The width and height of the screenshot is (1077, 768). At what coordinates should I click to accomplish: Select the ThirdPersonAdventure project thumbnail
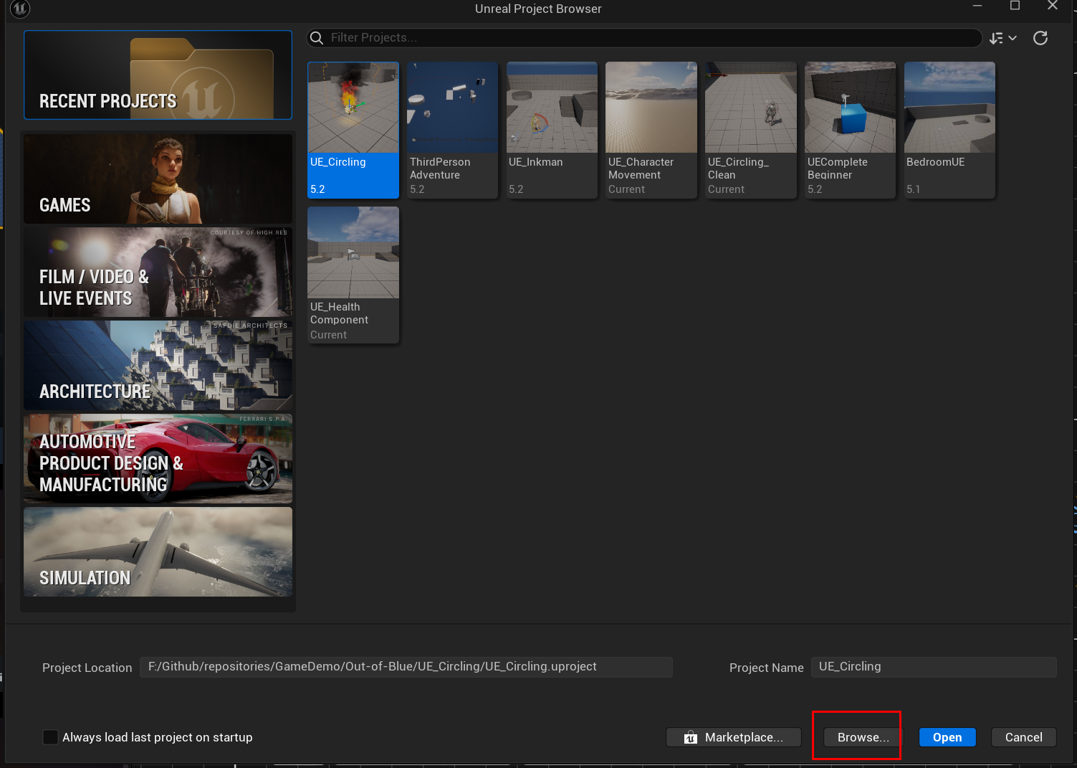point(452,108)
